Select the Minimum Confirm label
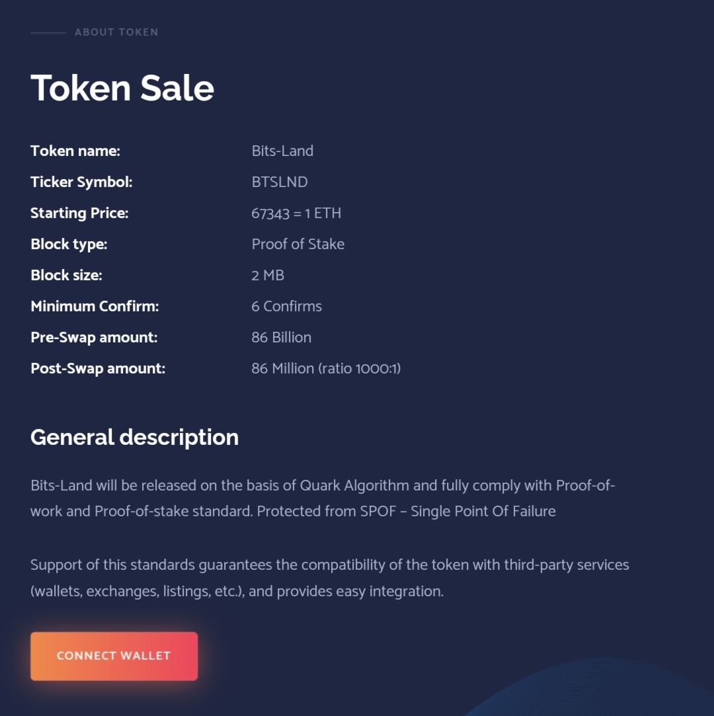This screenshot has height=716, width=714. point(95,306)
